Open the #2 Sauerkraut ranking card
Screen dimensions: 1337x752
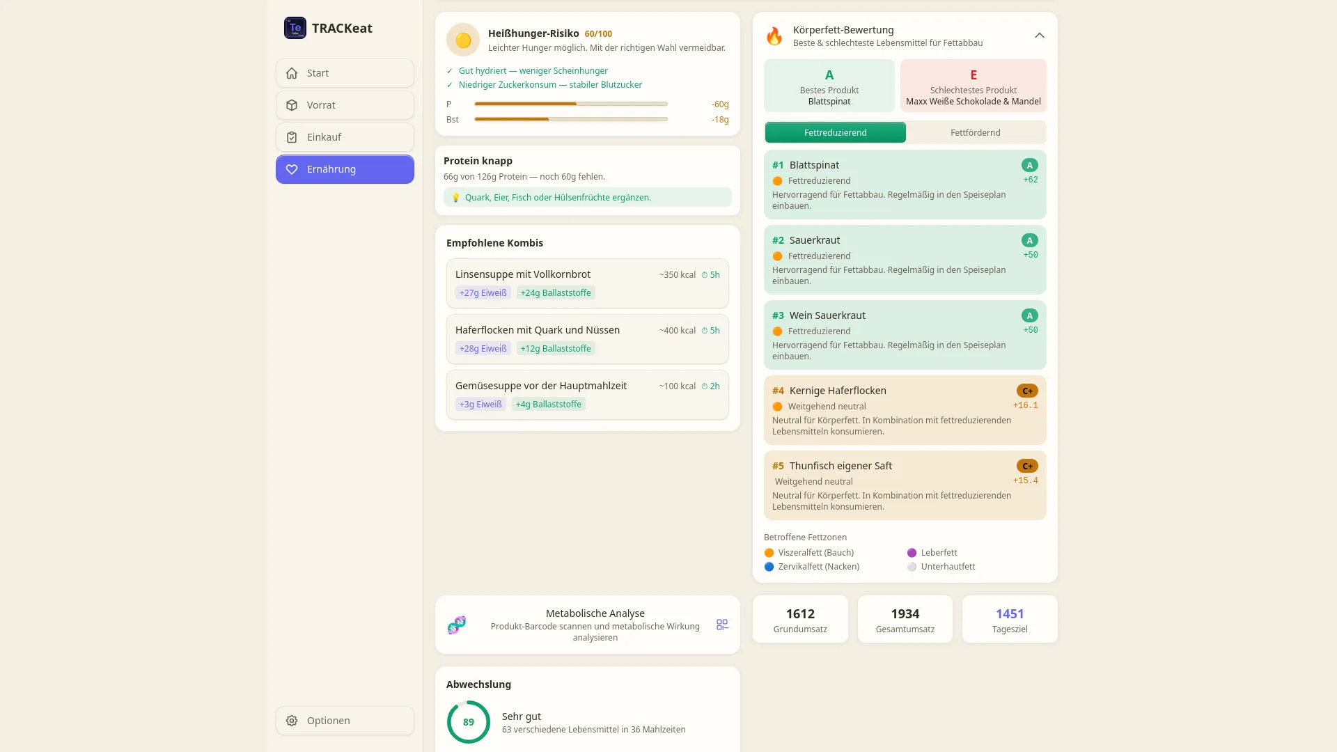point(905,260)
